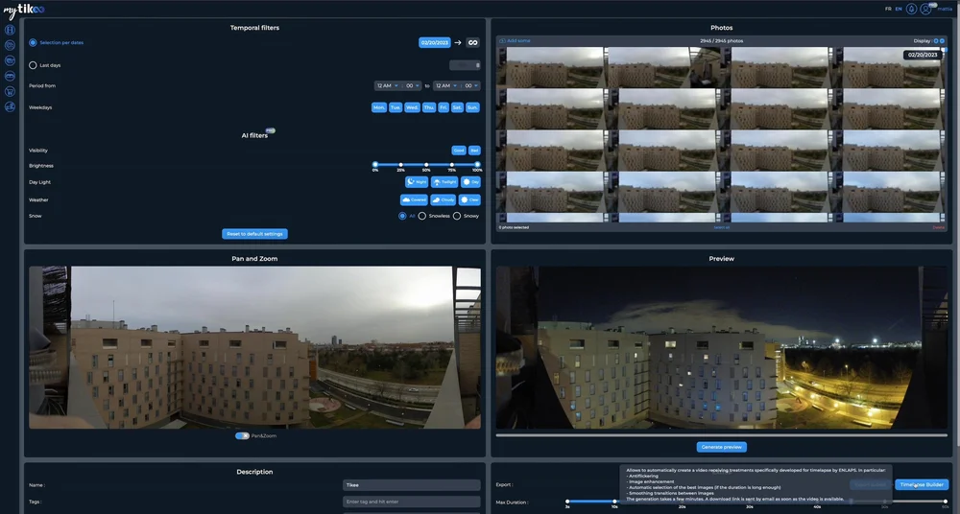
Task: Toggle the Thu. weekday filter
Action: point(429,107)
